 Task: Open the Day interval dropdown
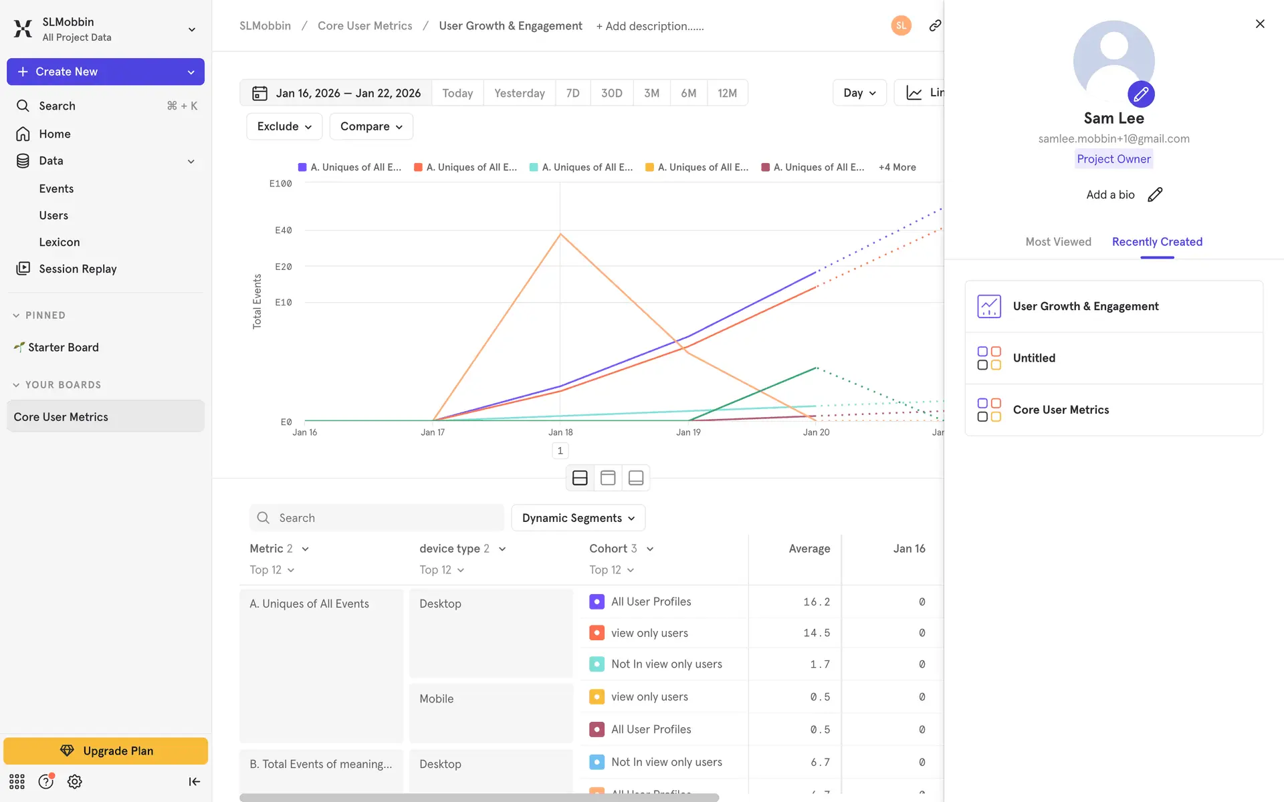(859, 93)
